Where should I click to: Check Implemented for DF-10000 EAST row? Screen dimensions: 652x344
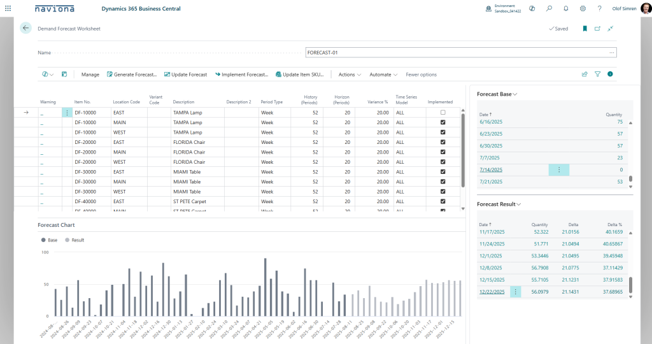click(443, 112)
